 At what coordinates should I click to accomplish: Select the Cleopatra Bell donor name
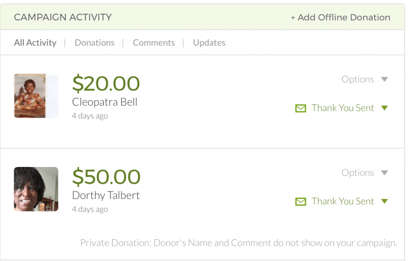tap(104, 102)
